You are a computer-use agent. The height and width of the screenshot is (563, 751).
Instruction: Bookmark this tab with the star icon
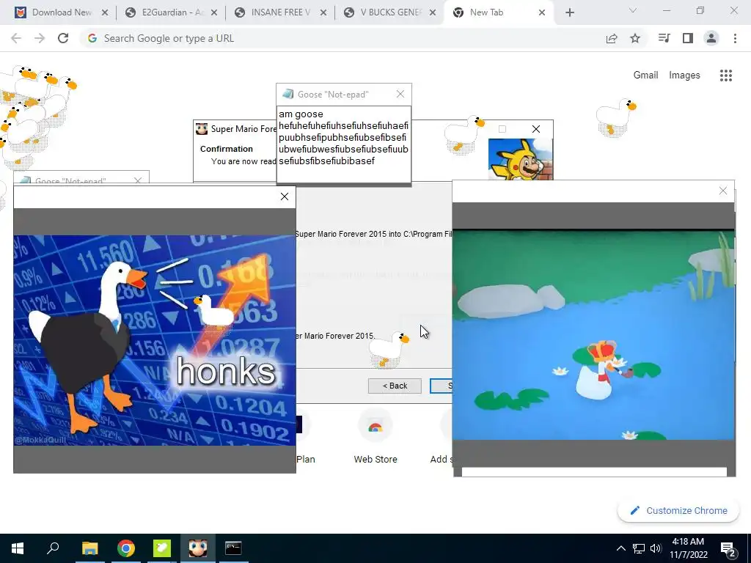point(635,38)
